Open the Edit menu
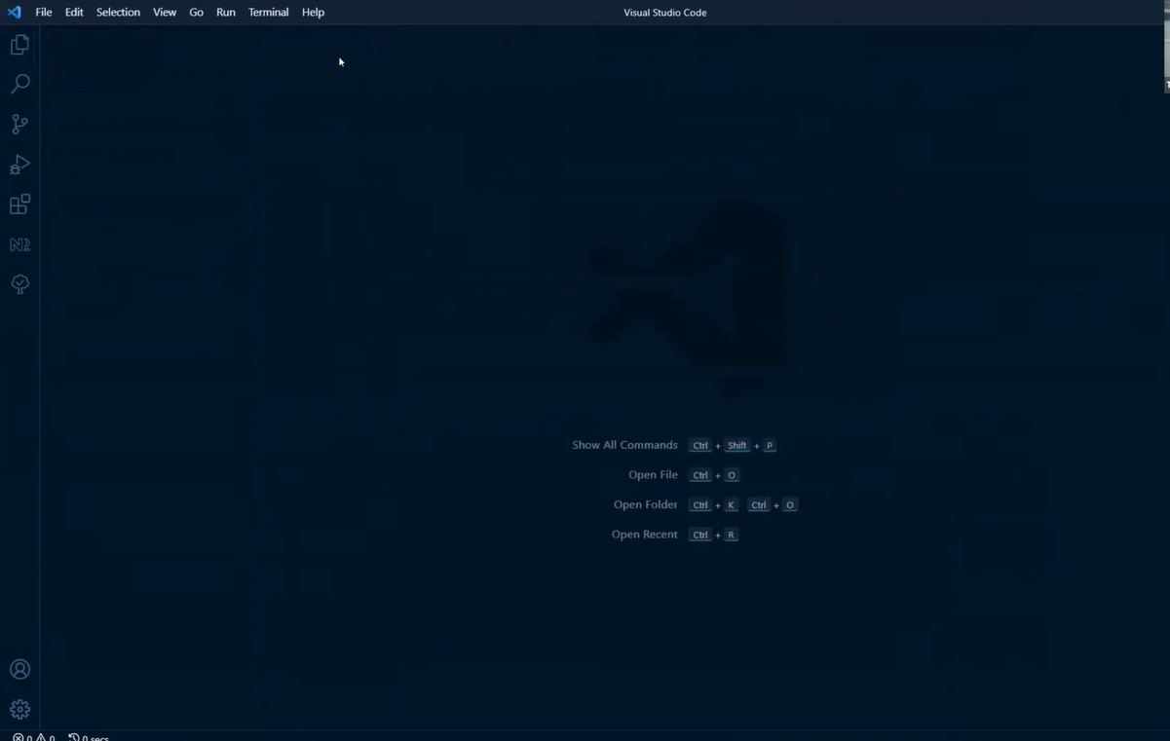 point(74,13)
